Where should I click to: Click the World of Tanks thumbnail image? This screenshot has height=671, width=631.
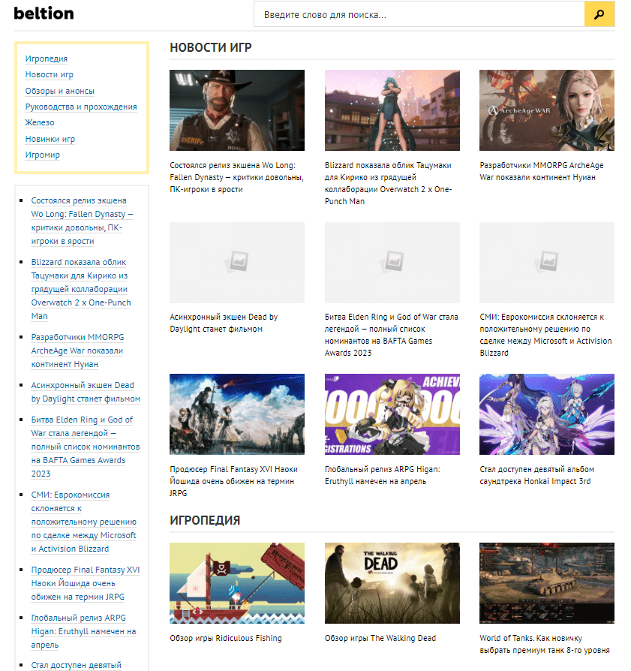(547, 583)
